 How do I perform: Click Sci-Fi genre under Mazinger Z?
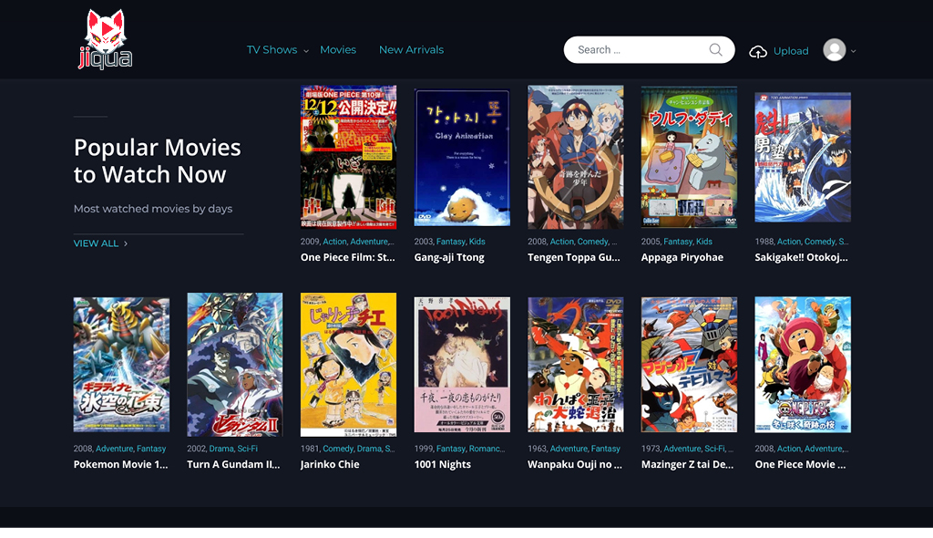click(x=714, y=449)
